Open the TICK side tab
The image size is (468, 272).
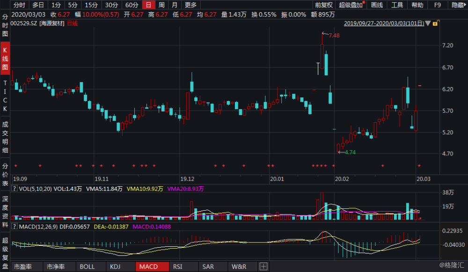coord(5,96)
